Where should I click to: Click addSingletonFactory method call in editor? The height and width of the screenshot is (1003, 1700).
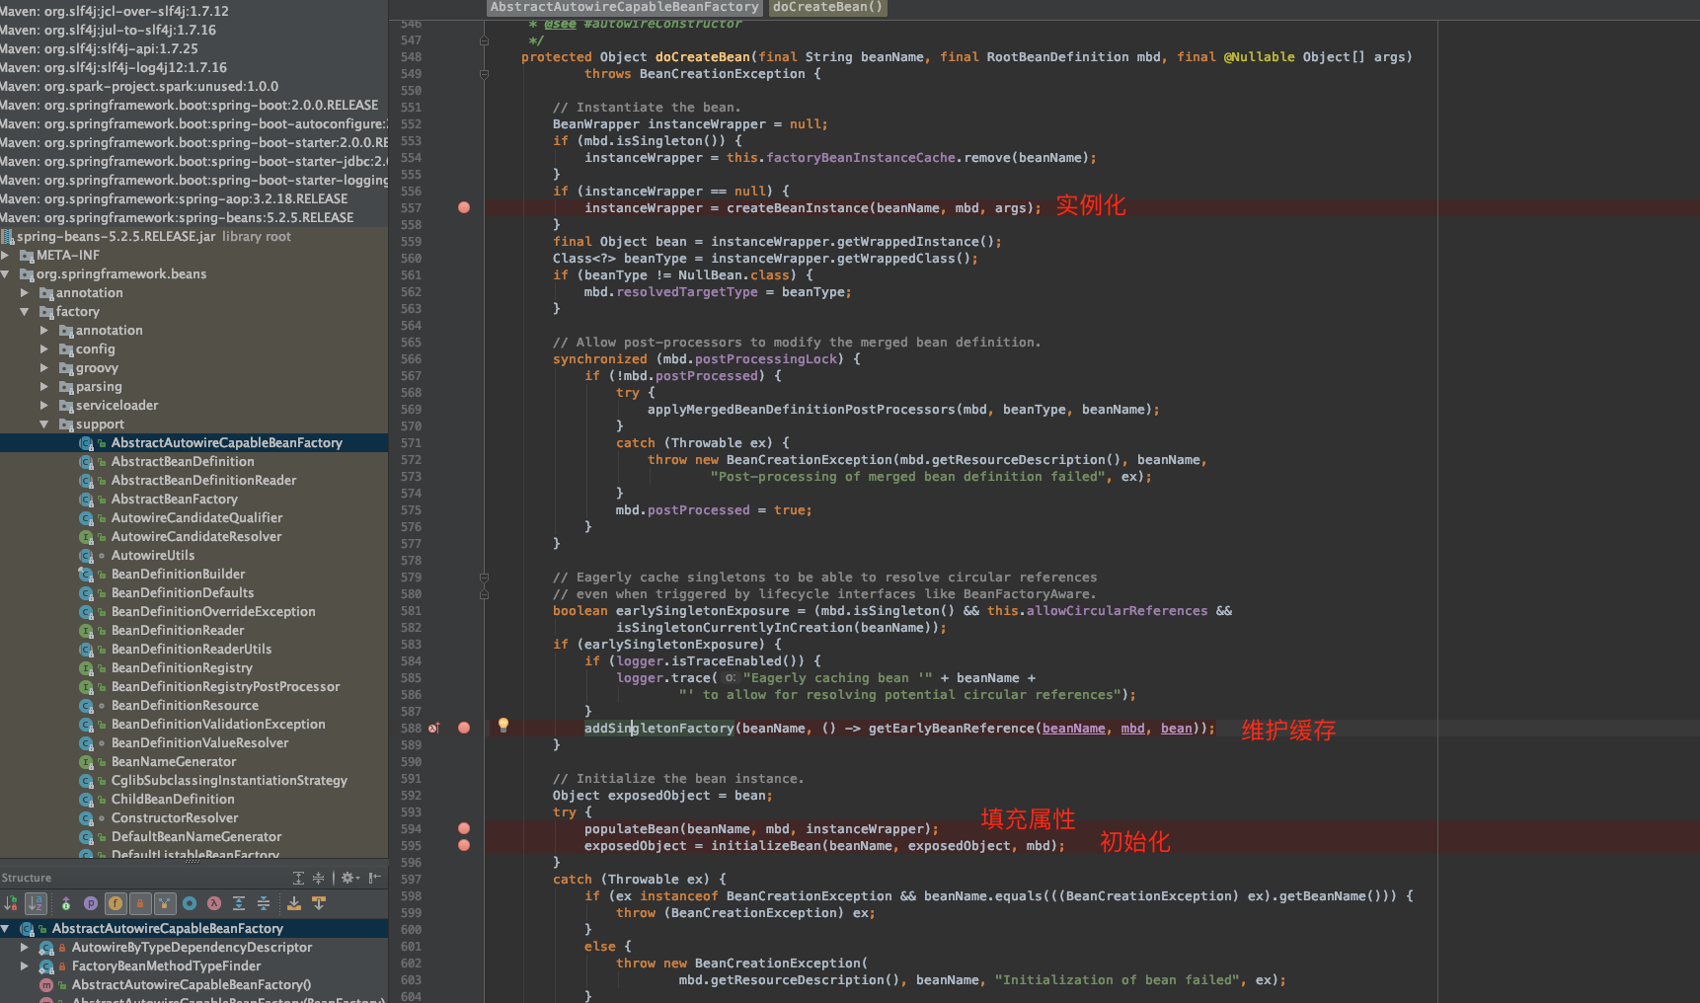pos(658,729)
